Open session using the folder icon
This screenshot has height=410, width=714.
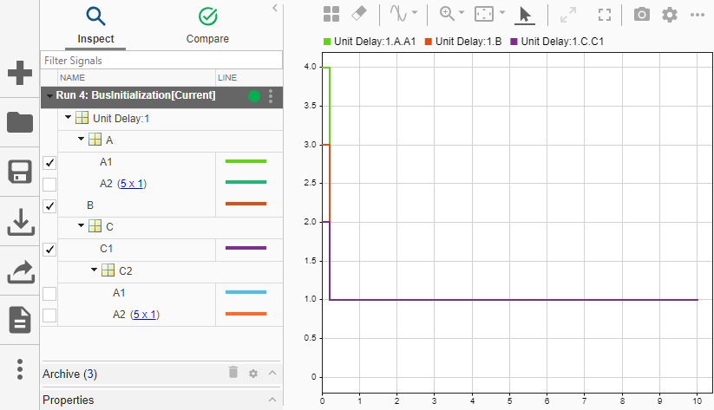tap(20, 122)
